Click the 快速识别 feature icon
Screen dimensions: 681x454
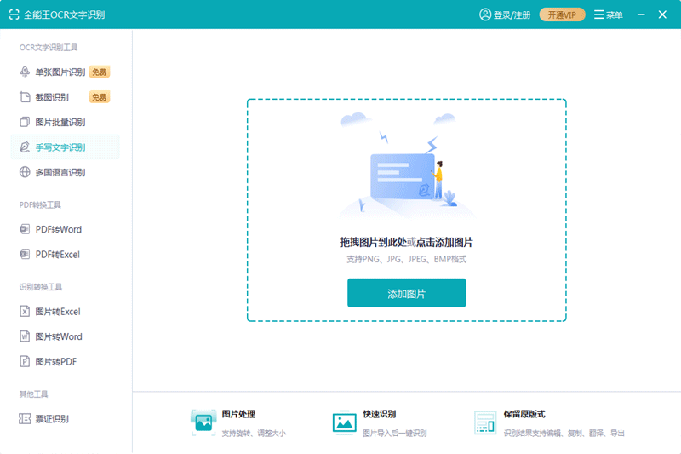(345, 422)
